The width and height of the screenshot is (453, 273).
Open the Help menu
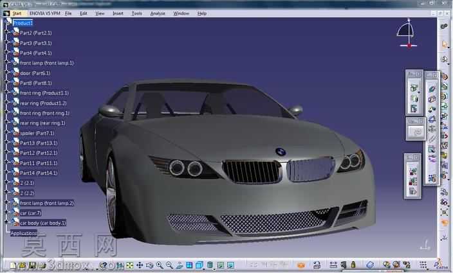tap(201, 13)
